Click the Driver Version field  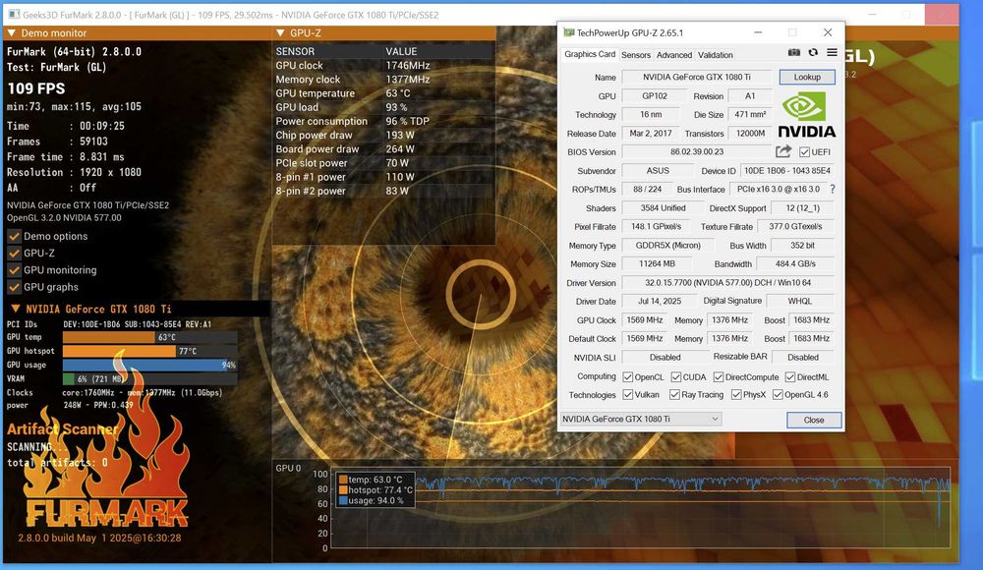pos(727,283)
